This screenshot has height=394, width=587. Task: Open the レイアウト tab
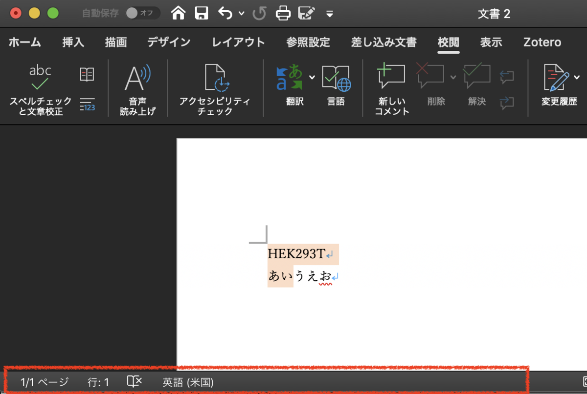coord(239,42)
